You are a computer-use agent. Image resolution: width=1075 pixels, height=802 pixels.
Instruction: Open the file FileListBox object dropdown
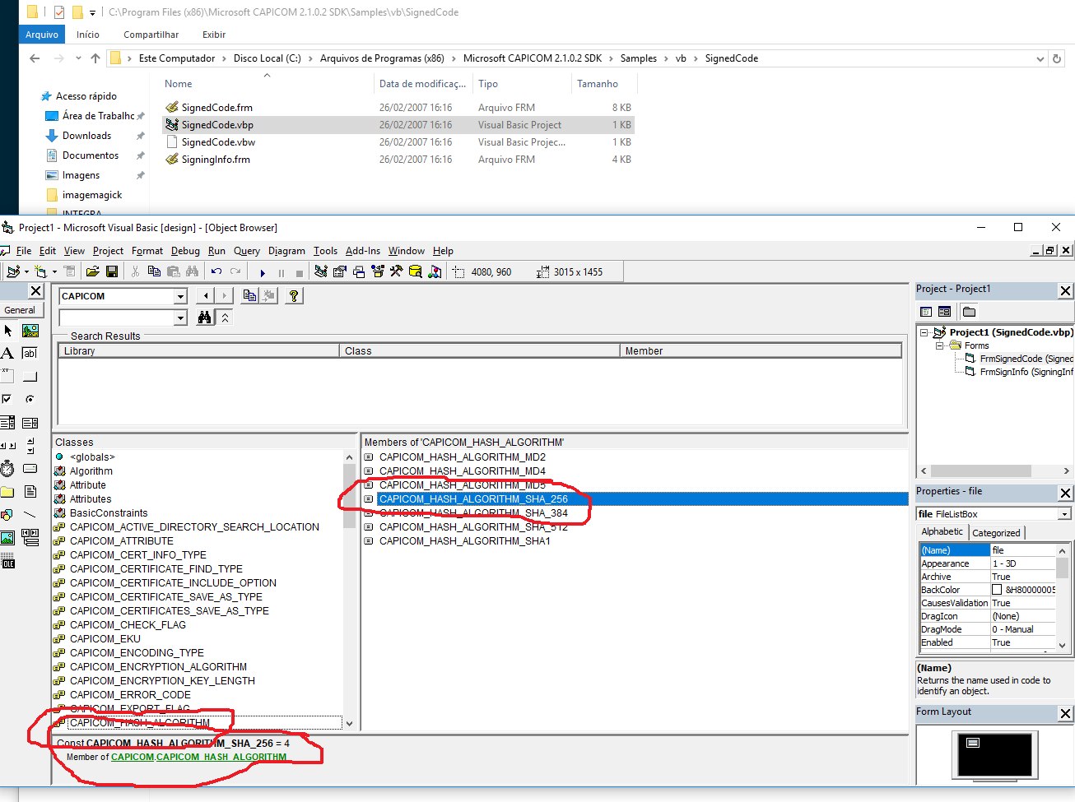pyautogui.click(x=1064, y=514)
